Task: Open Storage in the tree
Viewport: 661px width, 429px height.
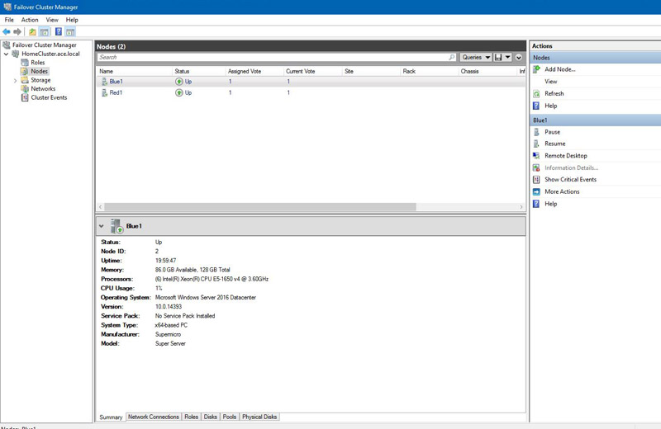Action: coord(40,80)
